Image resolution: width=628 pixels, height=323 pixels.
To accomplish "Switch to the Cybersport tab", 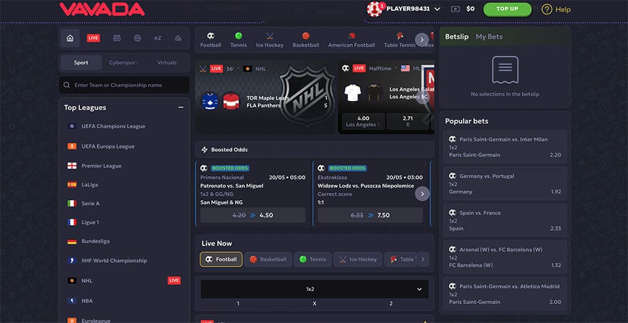I will pyautogui.click(x=123, y=63).
